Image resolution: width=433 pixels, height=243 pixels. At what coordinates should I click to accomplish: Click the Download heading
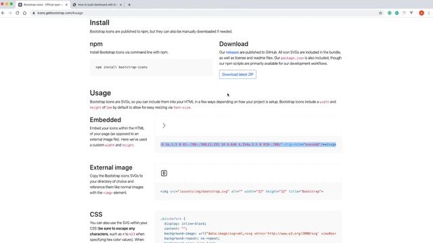(233, 44)
